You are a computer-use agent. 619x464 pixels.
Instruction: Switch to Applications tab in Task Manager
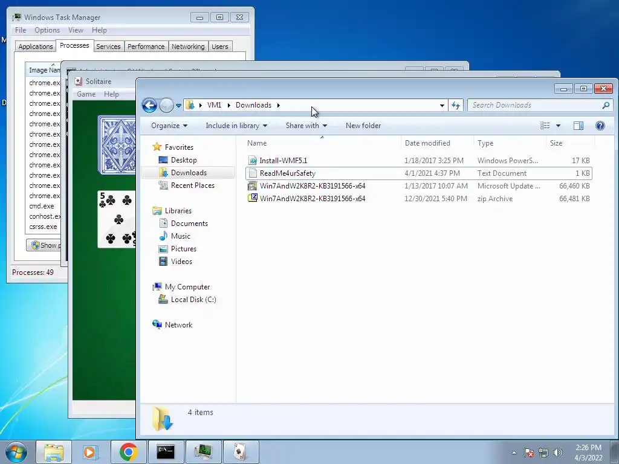pos(36,47)
